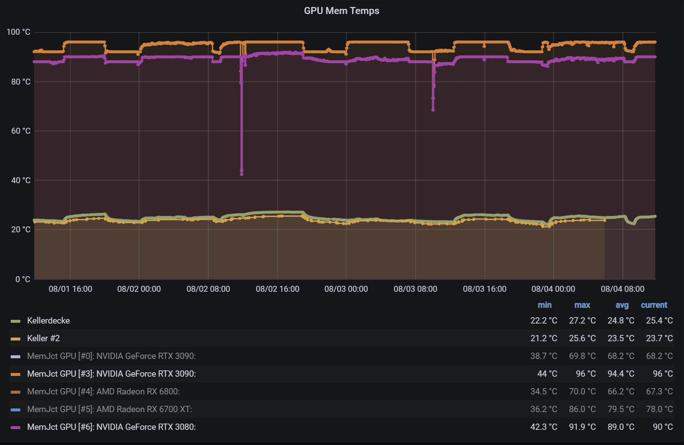The width and height of the screenshot is (684, 445).
Task: Show the MemJct GPU [#0] RTX 3090 series
Action: click(x=111, y=356)
